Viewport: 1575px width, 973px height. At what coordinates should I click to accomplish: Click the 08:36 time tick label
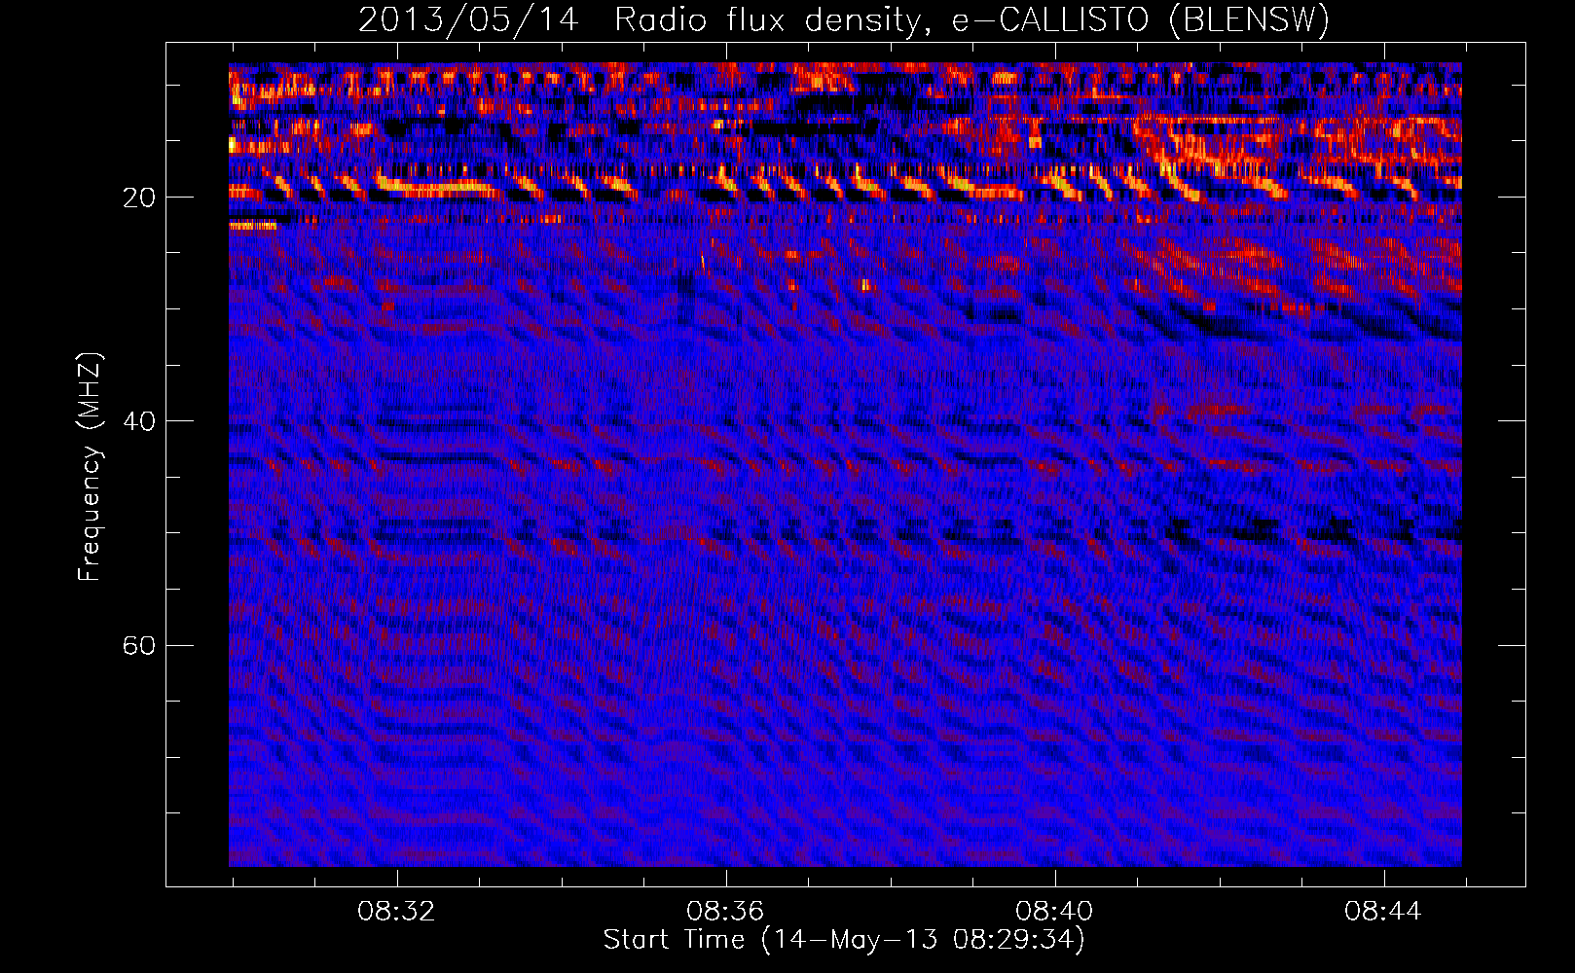[x=725, y=912]
